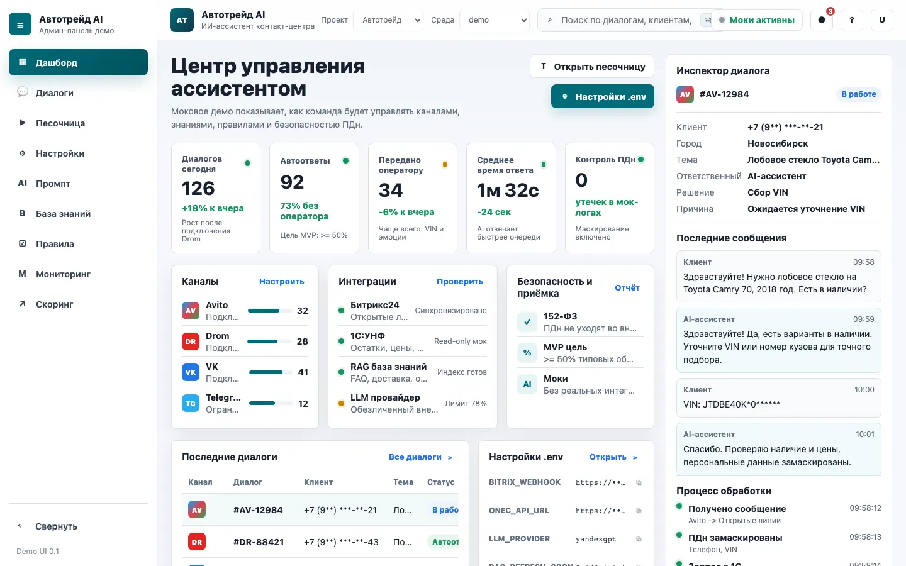Click the В работе status badge in inspector
906x566 pixels.
[x=859, y=94]
